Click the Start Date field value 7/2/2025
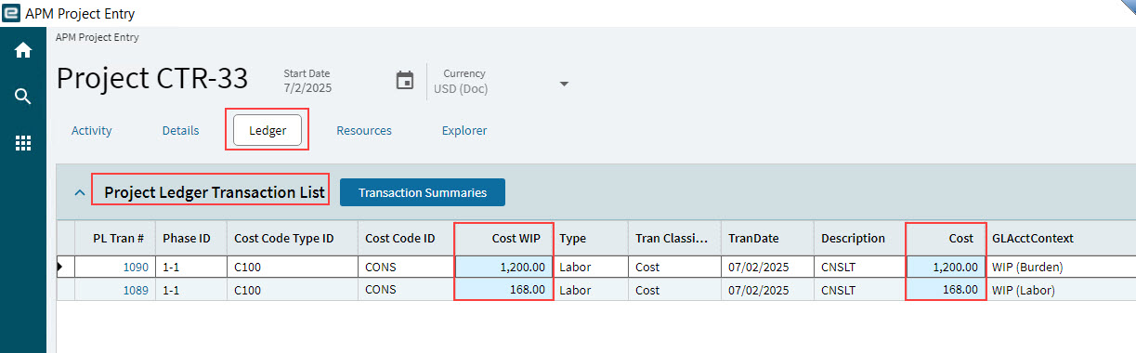The image size is (1136, 353). point(307,89)
